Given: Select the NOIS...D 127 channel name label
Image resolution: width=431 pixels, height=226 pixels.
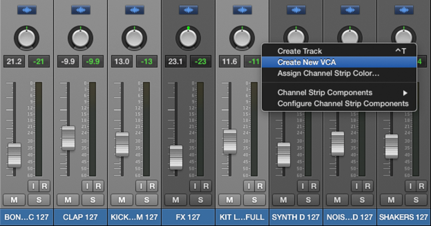Looking at the screenshot, I should tap(350, 217).
